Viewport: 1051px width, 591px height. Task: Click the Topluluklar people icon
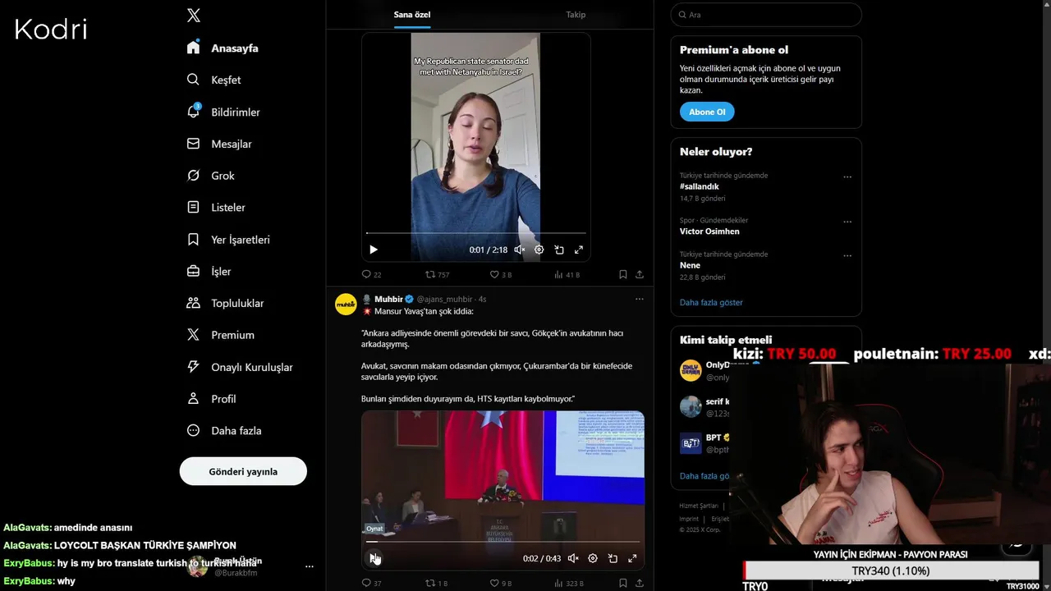click(193, 303)
